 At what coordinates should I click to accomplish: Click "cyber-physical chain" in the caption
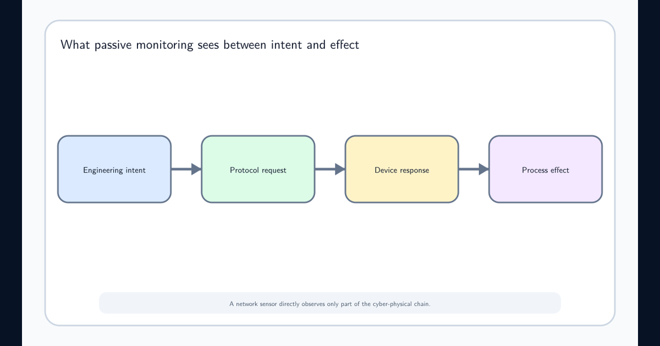(x=401, y=304)
